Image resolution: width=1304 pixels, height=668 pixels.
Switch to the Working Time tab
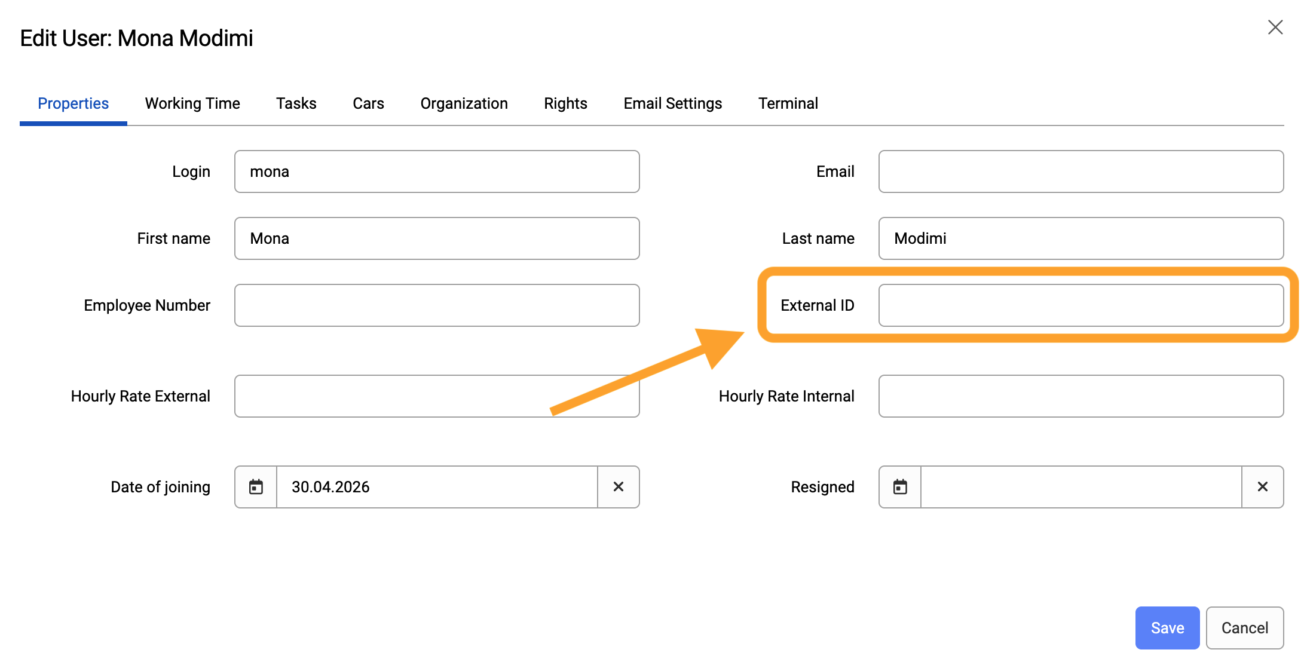192,103
